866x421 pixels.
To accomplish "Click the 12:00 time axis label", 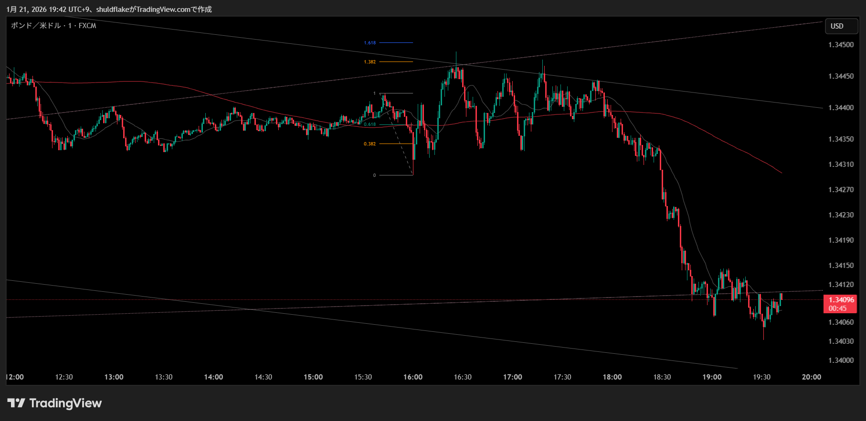I will 15,377.
